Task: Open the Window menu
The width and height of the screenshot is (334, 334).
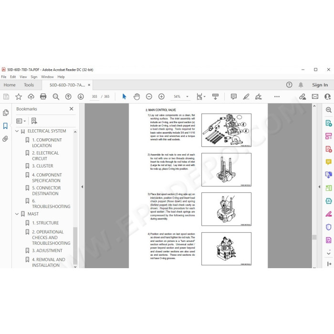Action: (x=47, y=77)
